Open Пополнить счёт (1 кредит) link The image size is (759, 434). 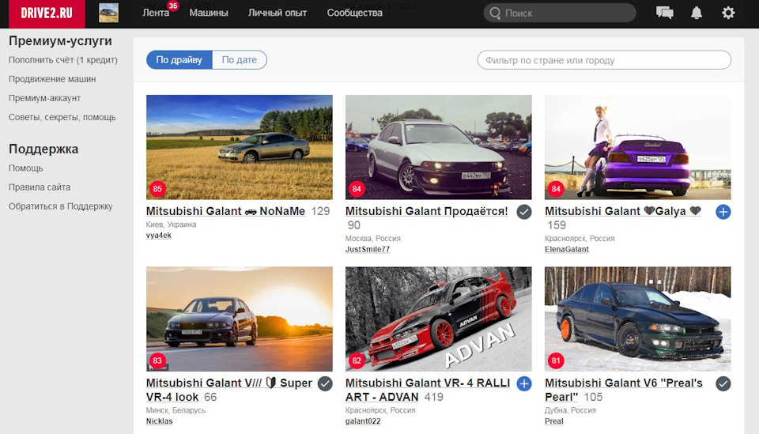63,60
